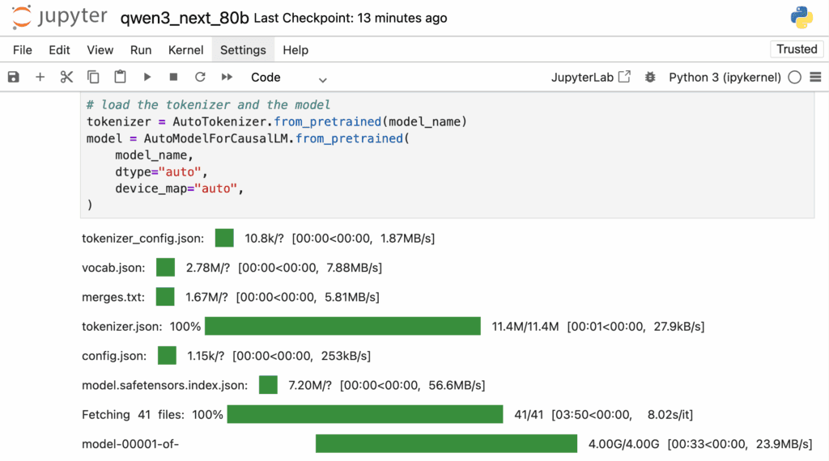
Task: Click the kernel status circle indicator
Action: pos(794,78)
